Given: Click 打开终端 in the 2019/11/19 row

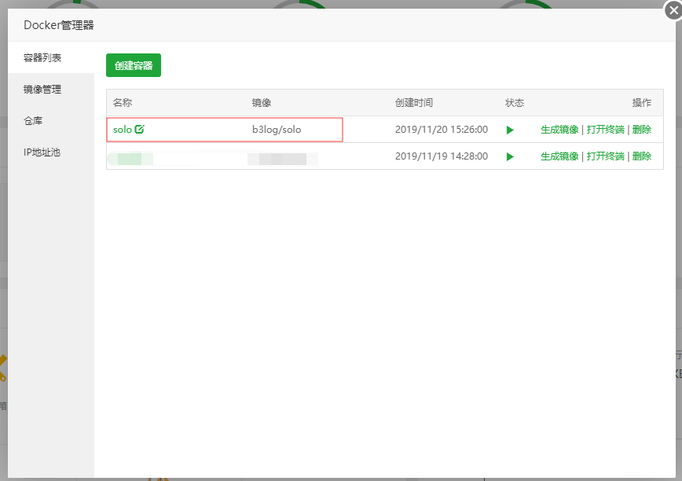Looking at the screenshot, I should point(606,156).
